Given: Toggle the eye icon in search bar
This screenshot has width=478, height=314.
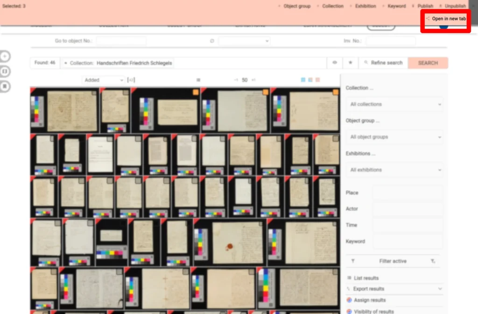Looking at the screenshot, I should click(335, 63).
